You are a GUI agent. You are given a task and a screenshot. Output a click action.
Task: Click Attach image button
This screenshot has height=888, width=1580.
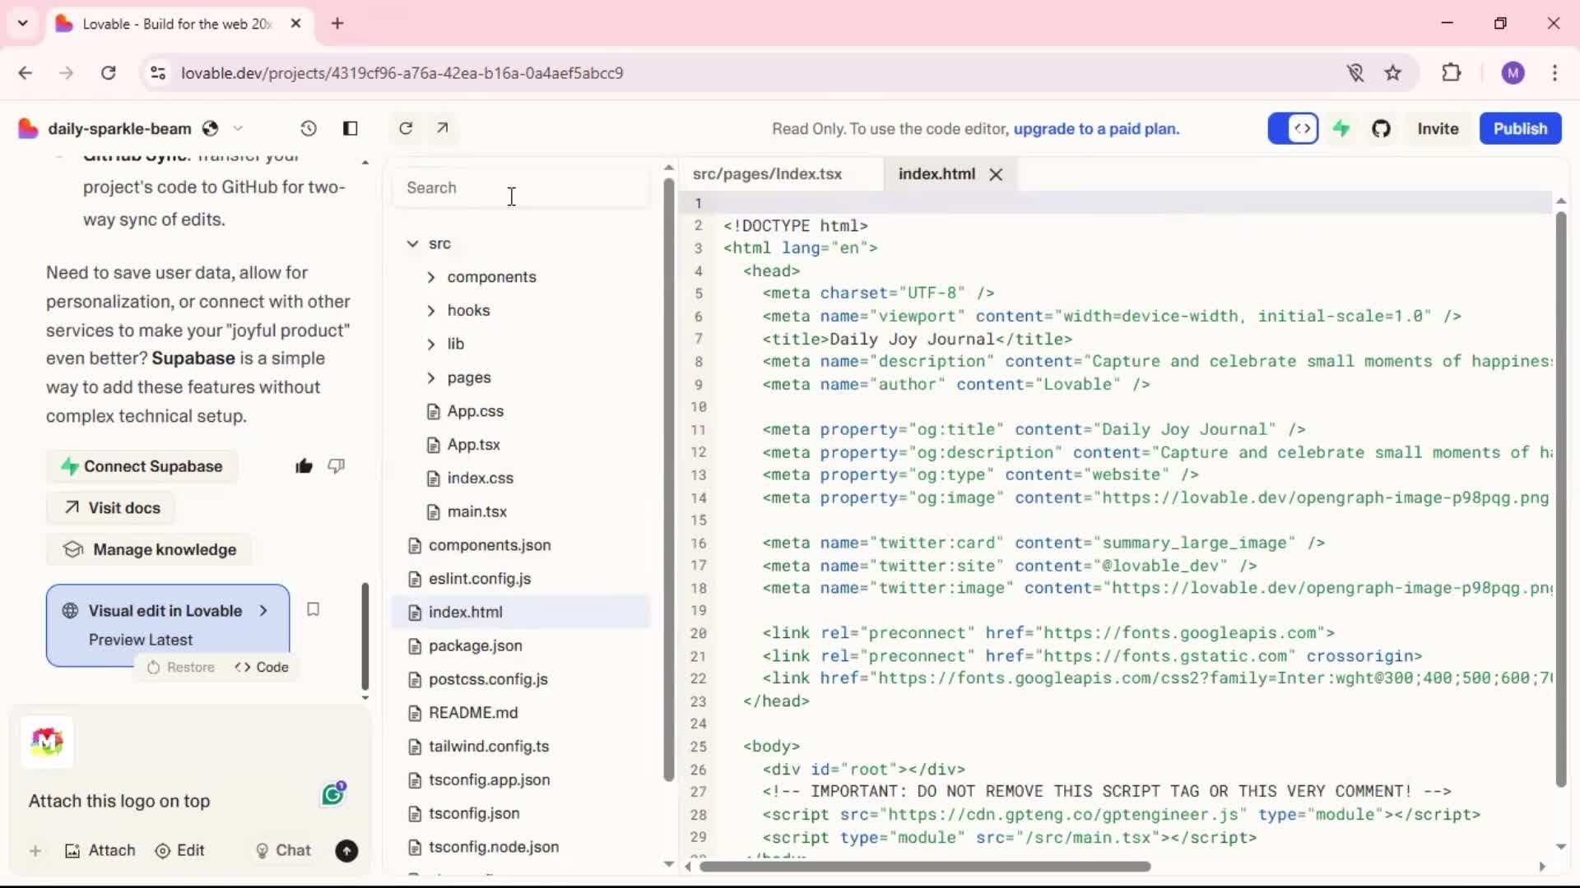tap(100, 851)
